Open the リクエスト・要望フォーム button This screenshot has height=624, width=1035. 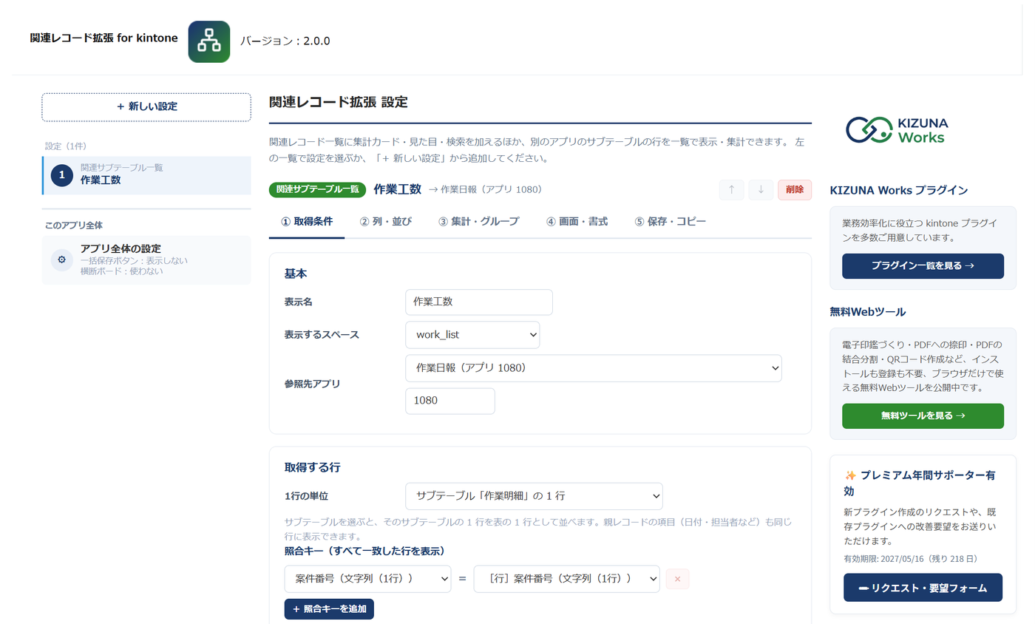pos(923,588)
